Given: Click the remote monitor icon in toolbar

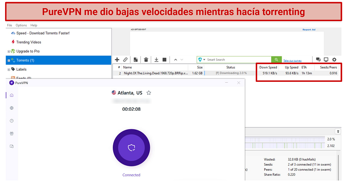Looking at the screenshot, I should coord(326,59).
